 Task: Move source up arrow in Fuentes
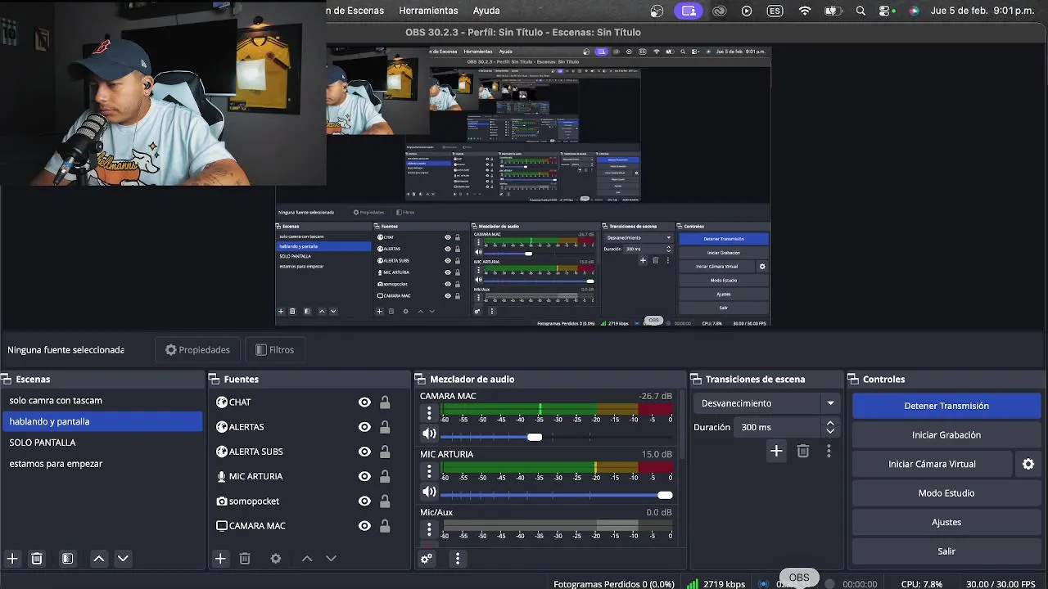[x=307, y=559]
